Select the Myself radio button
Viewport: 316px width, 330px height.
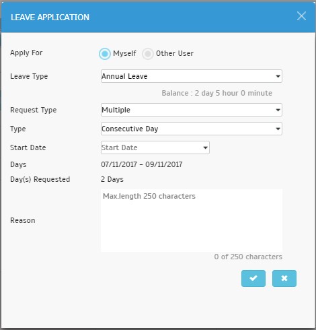pyautogui.click(x=105, y=54)
